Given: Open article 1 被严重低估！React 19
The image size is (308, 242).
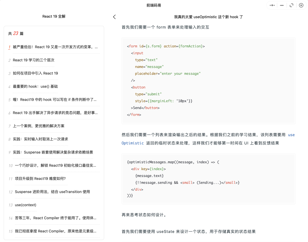Looking at the screenshot, I should point(55,47).
